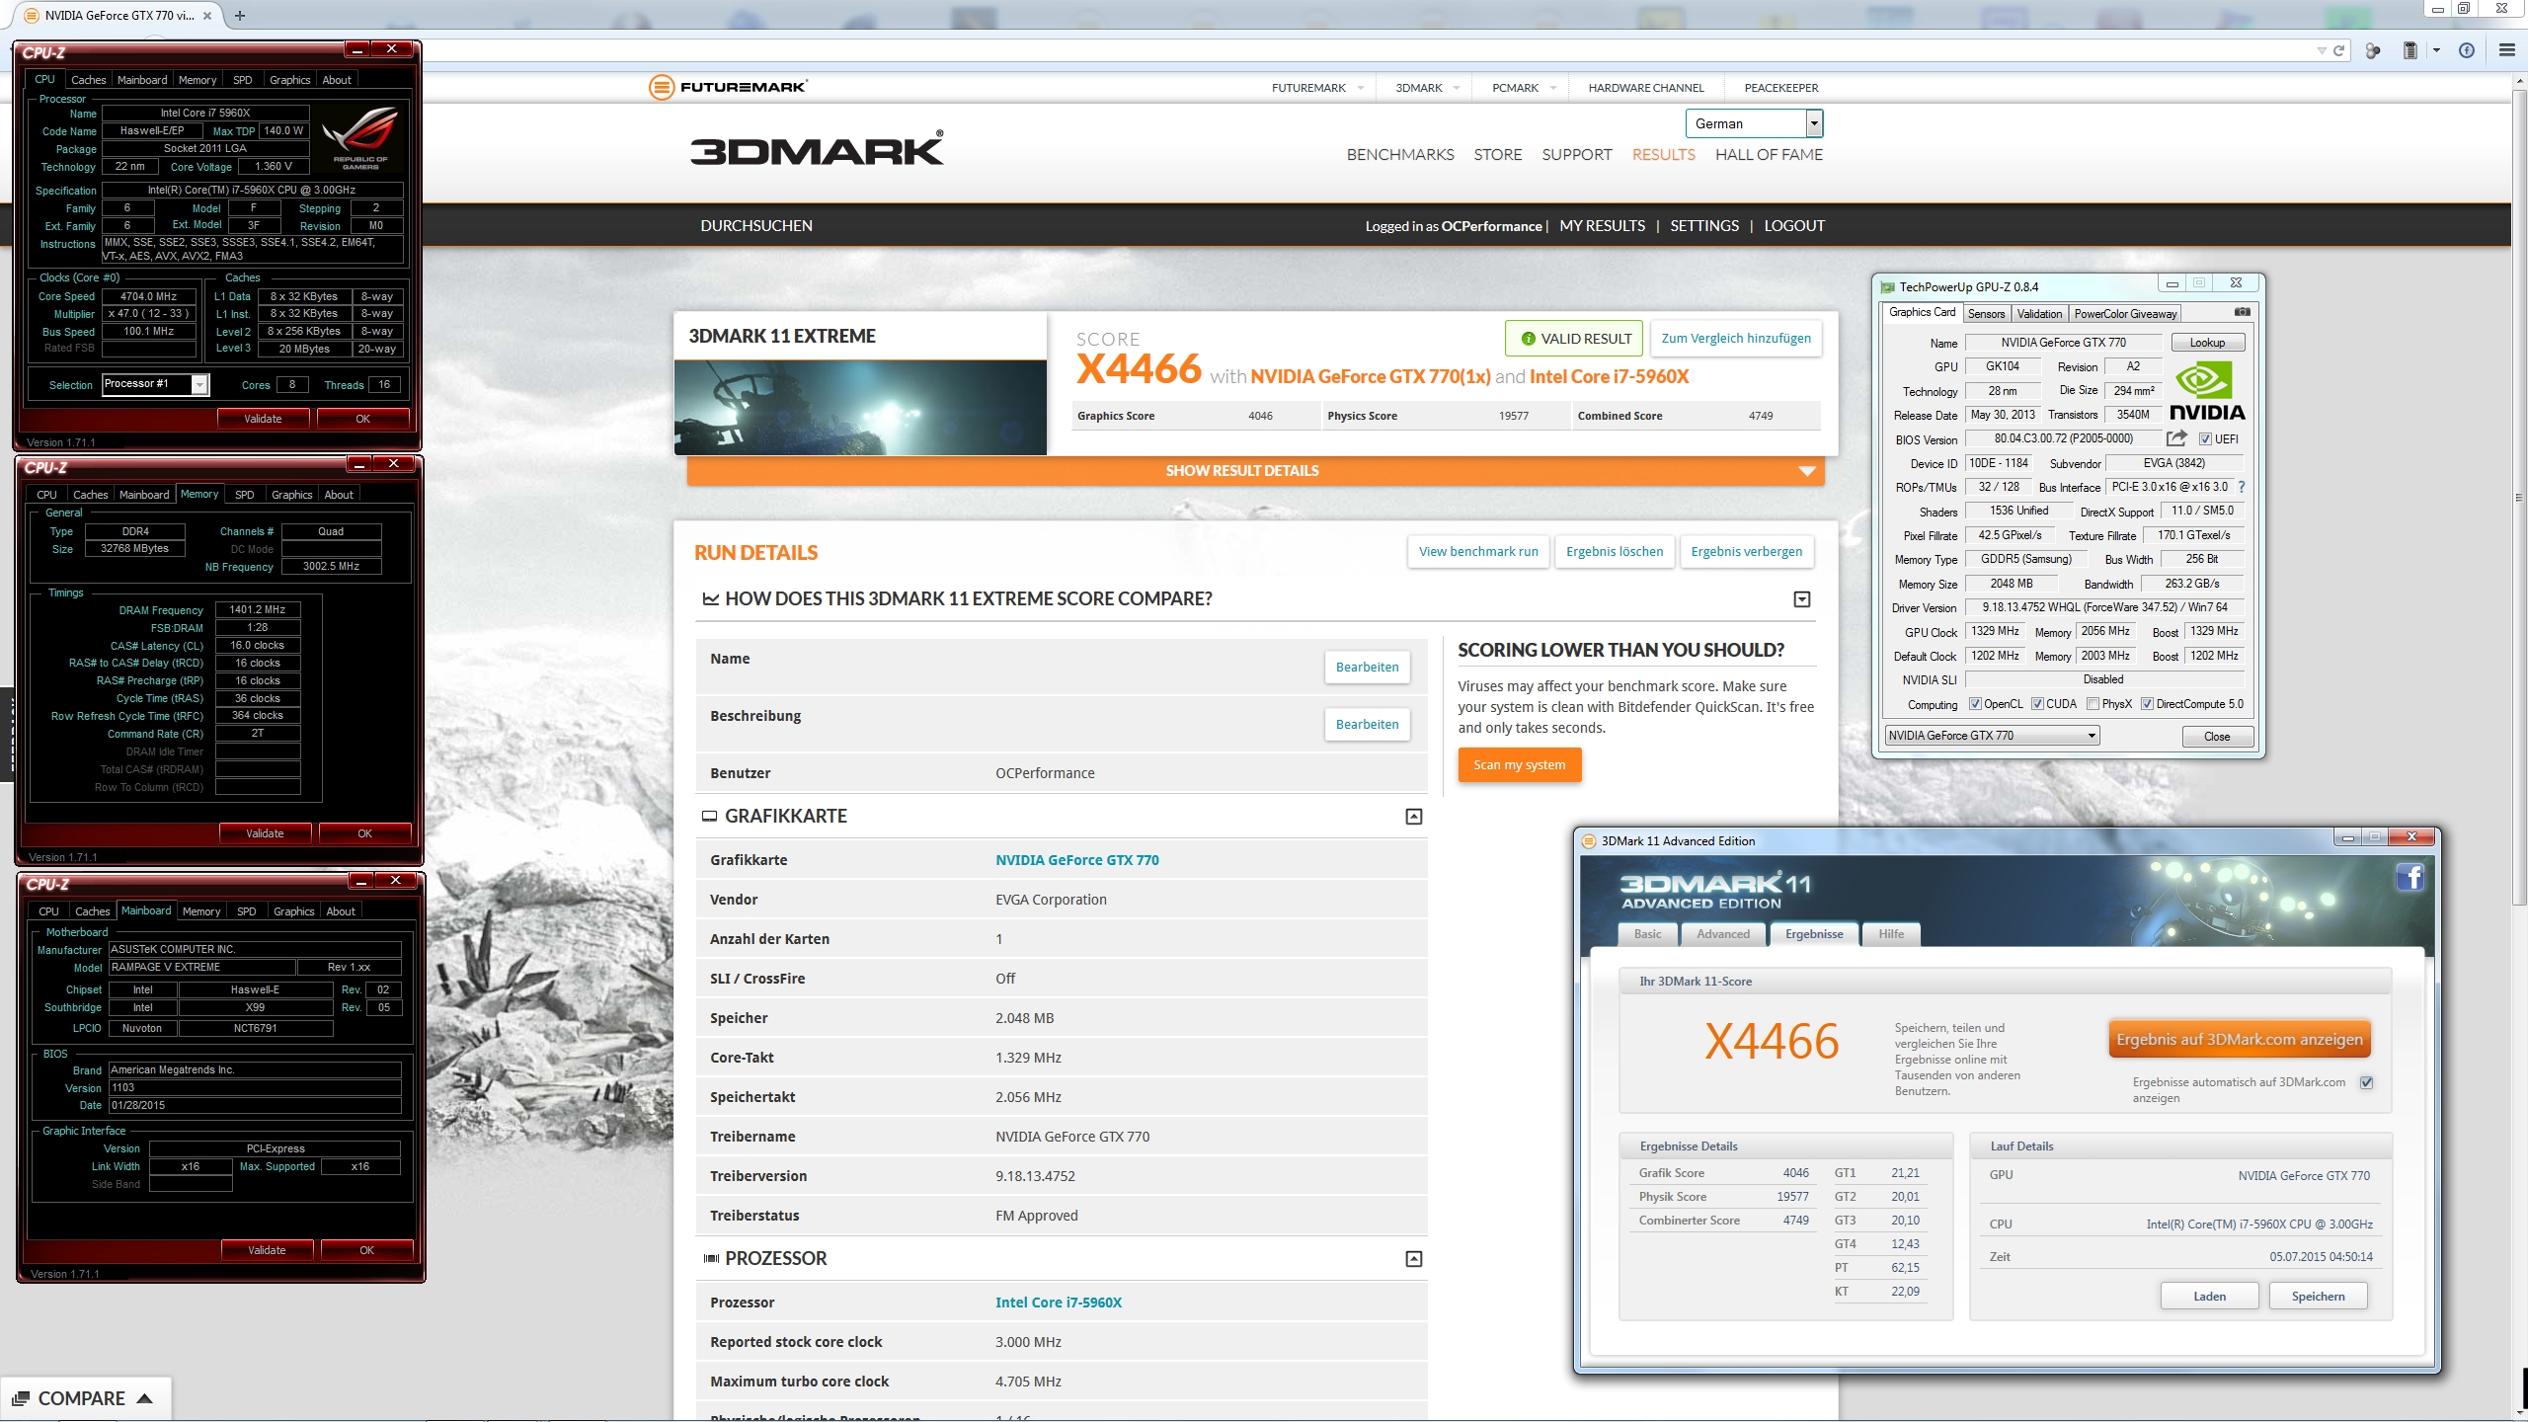Screen dimensions: 2528x1422
Task: Collapse the Prozessor section toggle
Action: (x=1414, y=1259)
